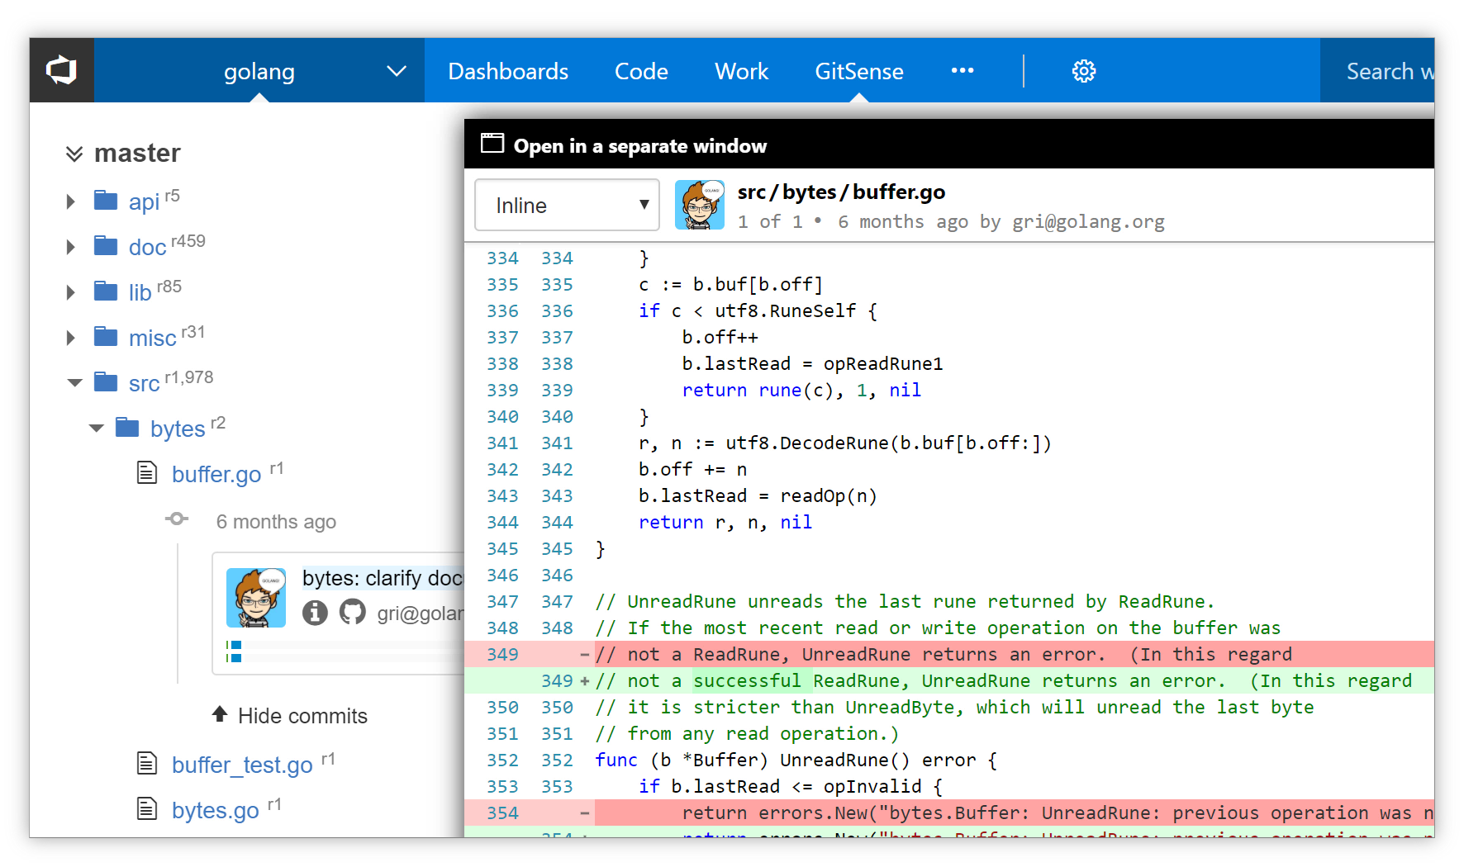Open the bytes folder link
This screenshot has width=1464, height=867.
click(x=178, y=429)
